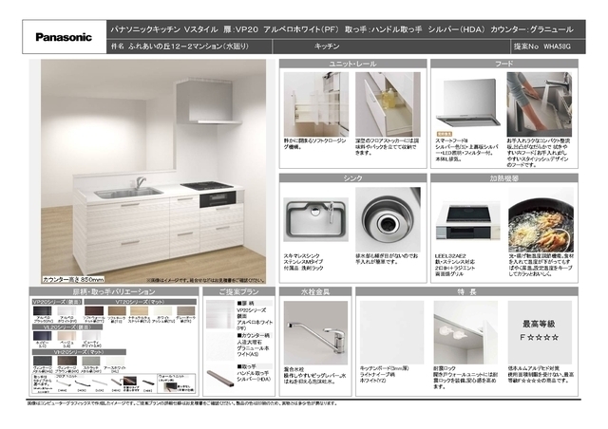Select the スクラッチメタル swatch in VH20 series
Image resolution: width=608 pixels, height=429 pixels.
click(91, 361)
